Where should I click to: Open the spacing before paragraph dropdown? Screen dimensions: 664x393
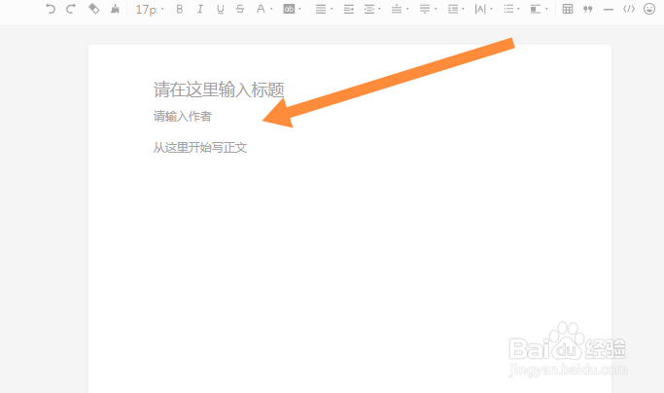click(x=400, y=9)
